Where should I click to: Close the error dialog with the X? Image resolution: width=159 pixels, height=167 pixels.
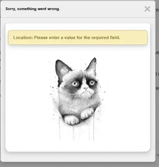[147, 9]
